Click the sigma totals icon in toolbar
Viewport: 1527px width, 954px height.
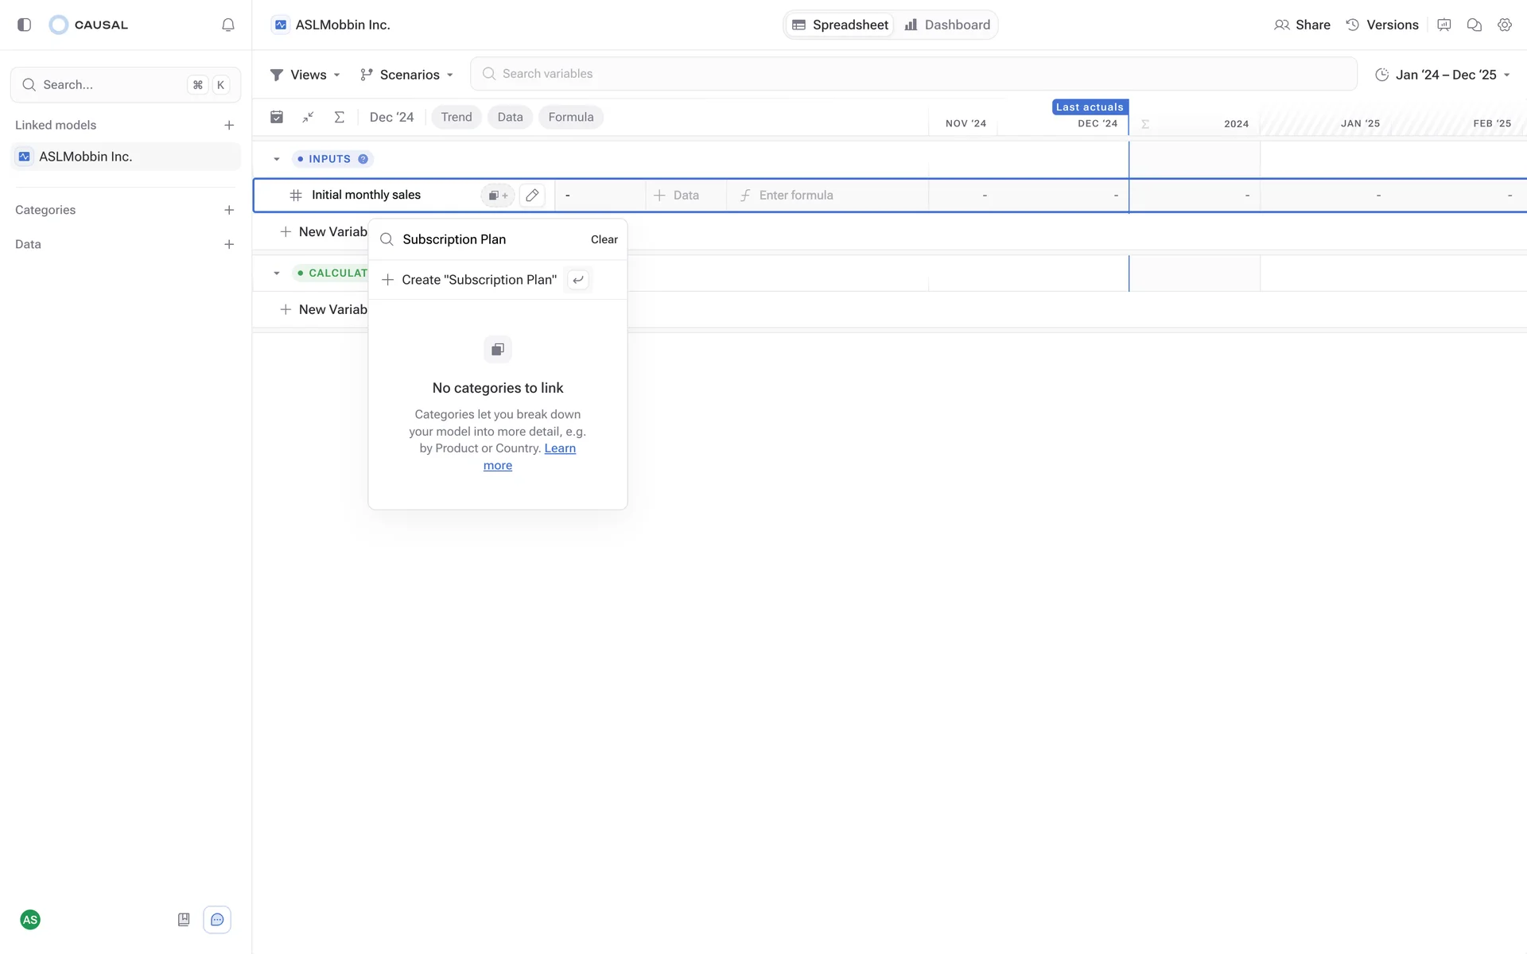tap(339, 117)
